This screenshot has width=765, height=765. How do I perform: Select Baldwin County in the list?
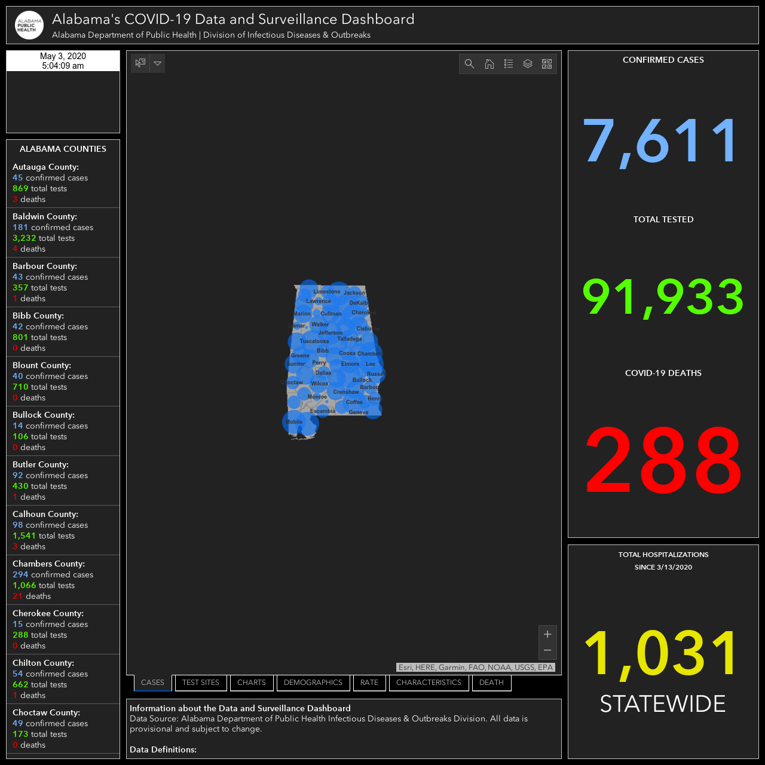pyautogui.click(x=63, y=232)
